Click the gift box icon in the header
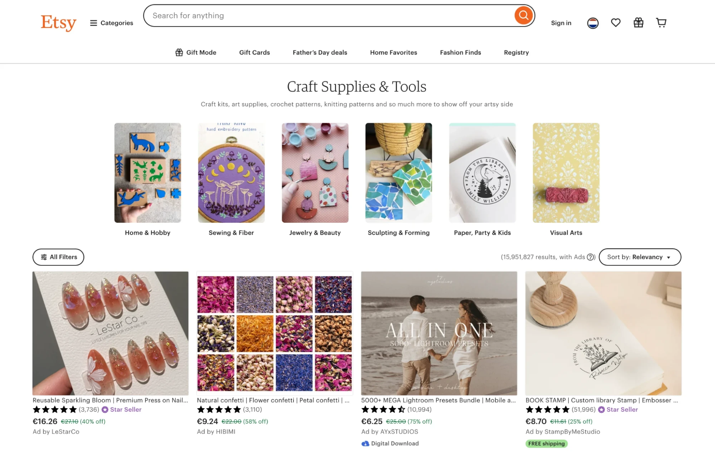715x454 pixels. click(x=638, y=23)
